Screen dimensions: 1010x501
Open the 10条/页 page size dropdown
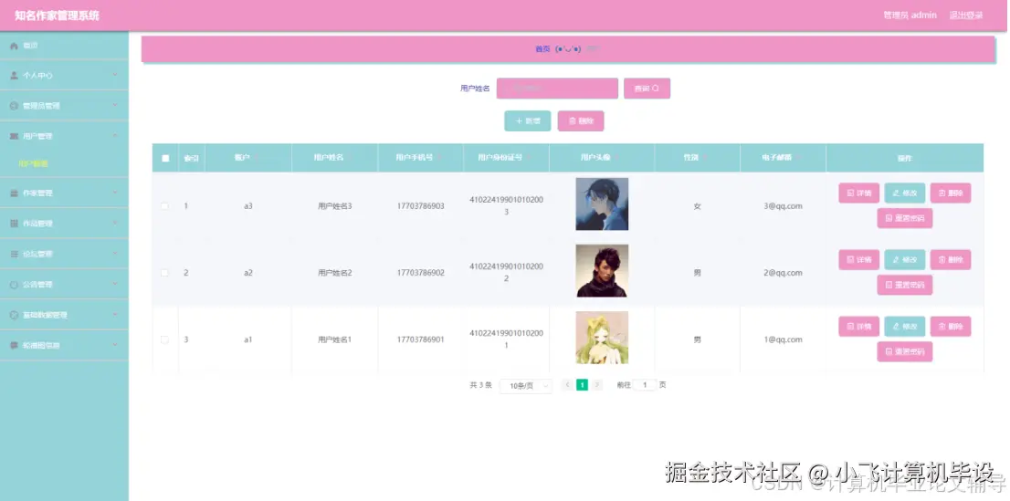(526, 386)
